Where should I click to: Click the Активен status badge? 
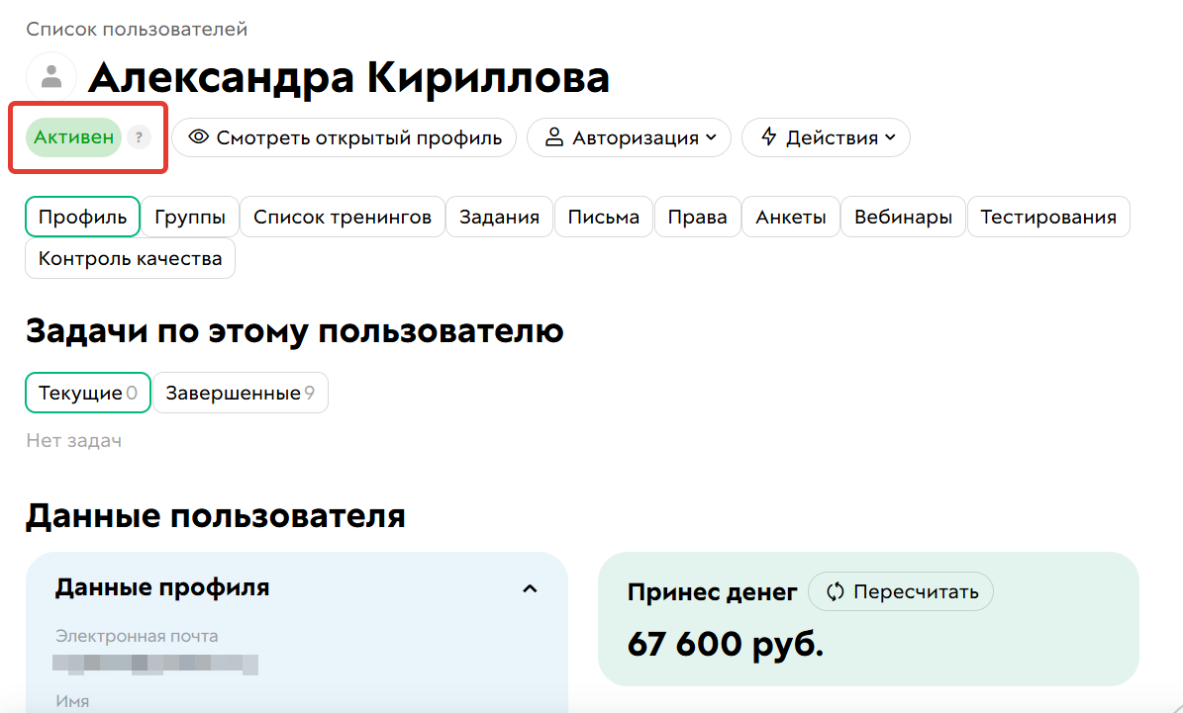pos(71,137)
